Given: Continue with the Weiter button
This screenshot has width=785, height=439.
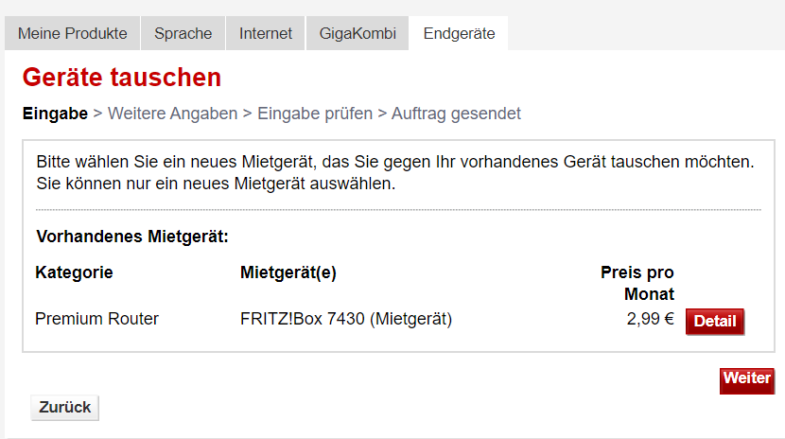Looking at the screenshot, I should pos(746,378).
